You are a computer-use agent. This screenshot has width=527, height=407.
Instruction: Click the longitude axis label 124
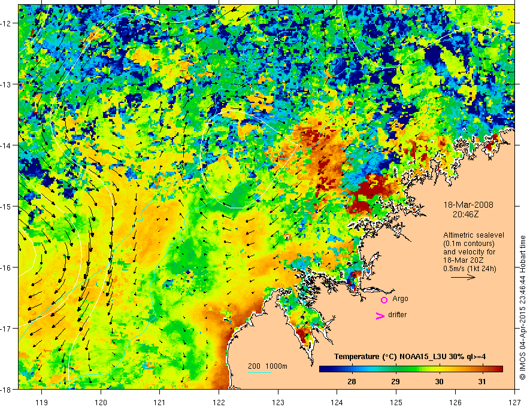[337, 403]
